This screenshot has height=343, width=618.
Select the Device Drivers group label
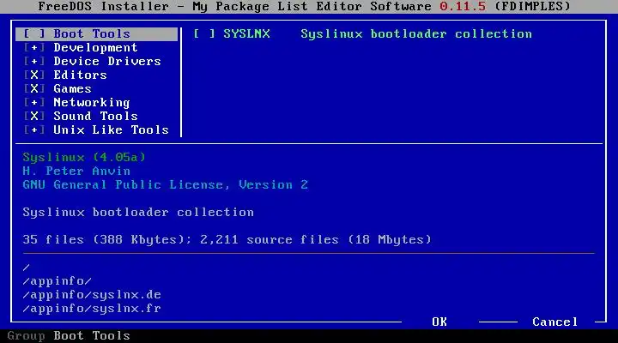click(x=107, y=62)
